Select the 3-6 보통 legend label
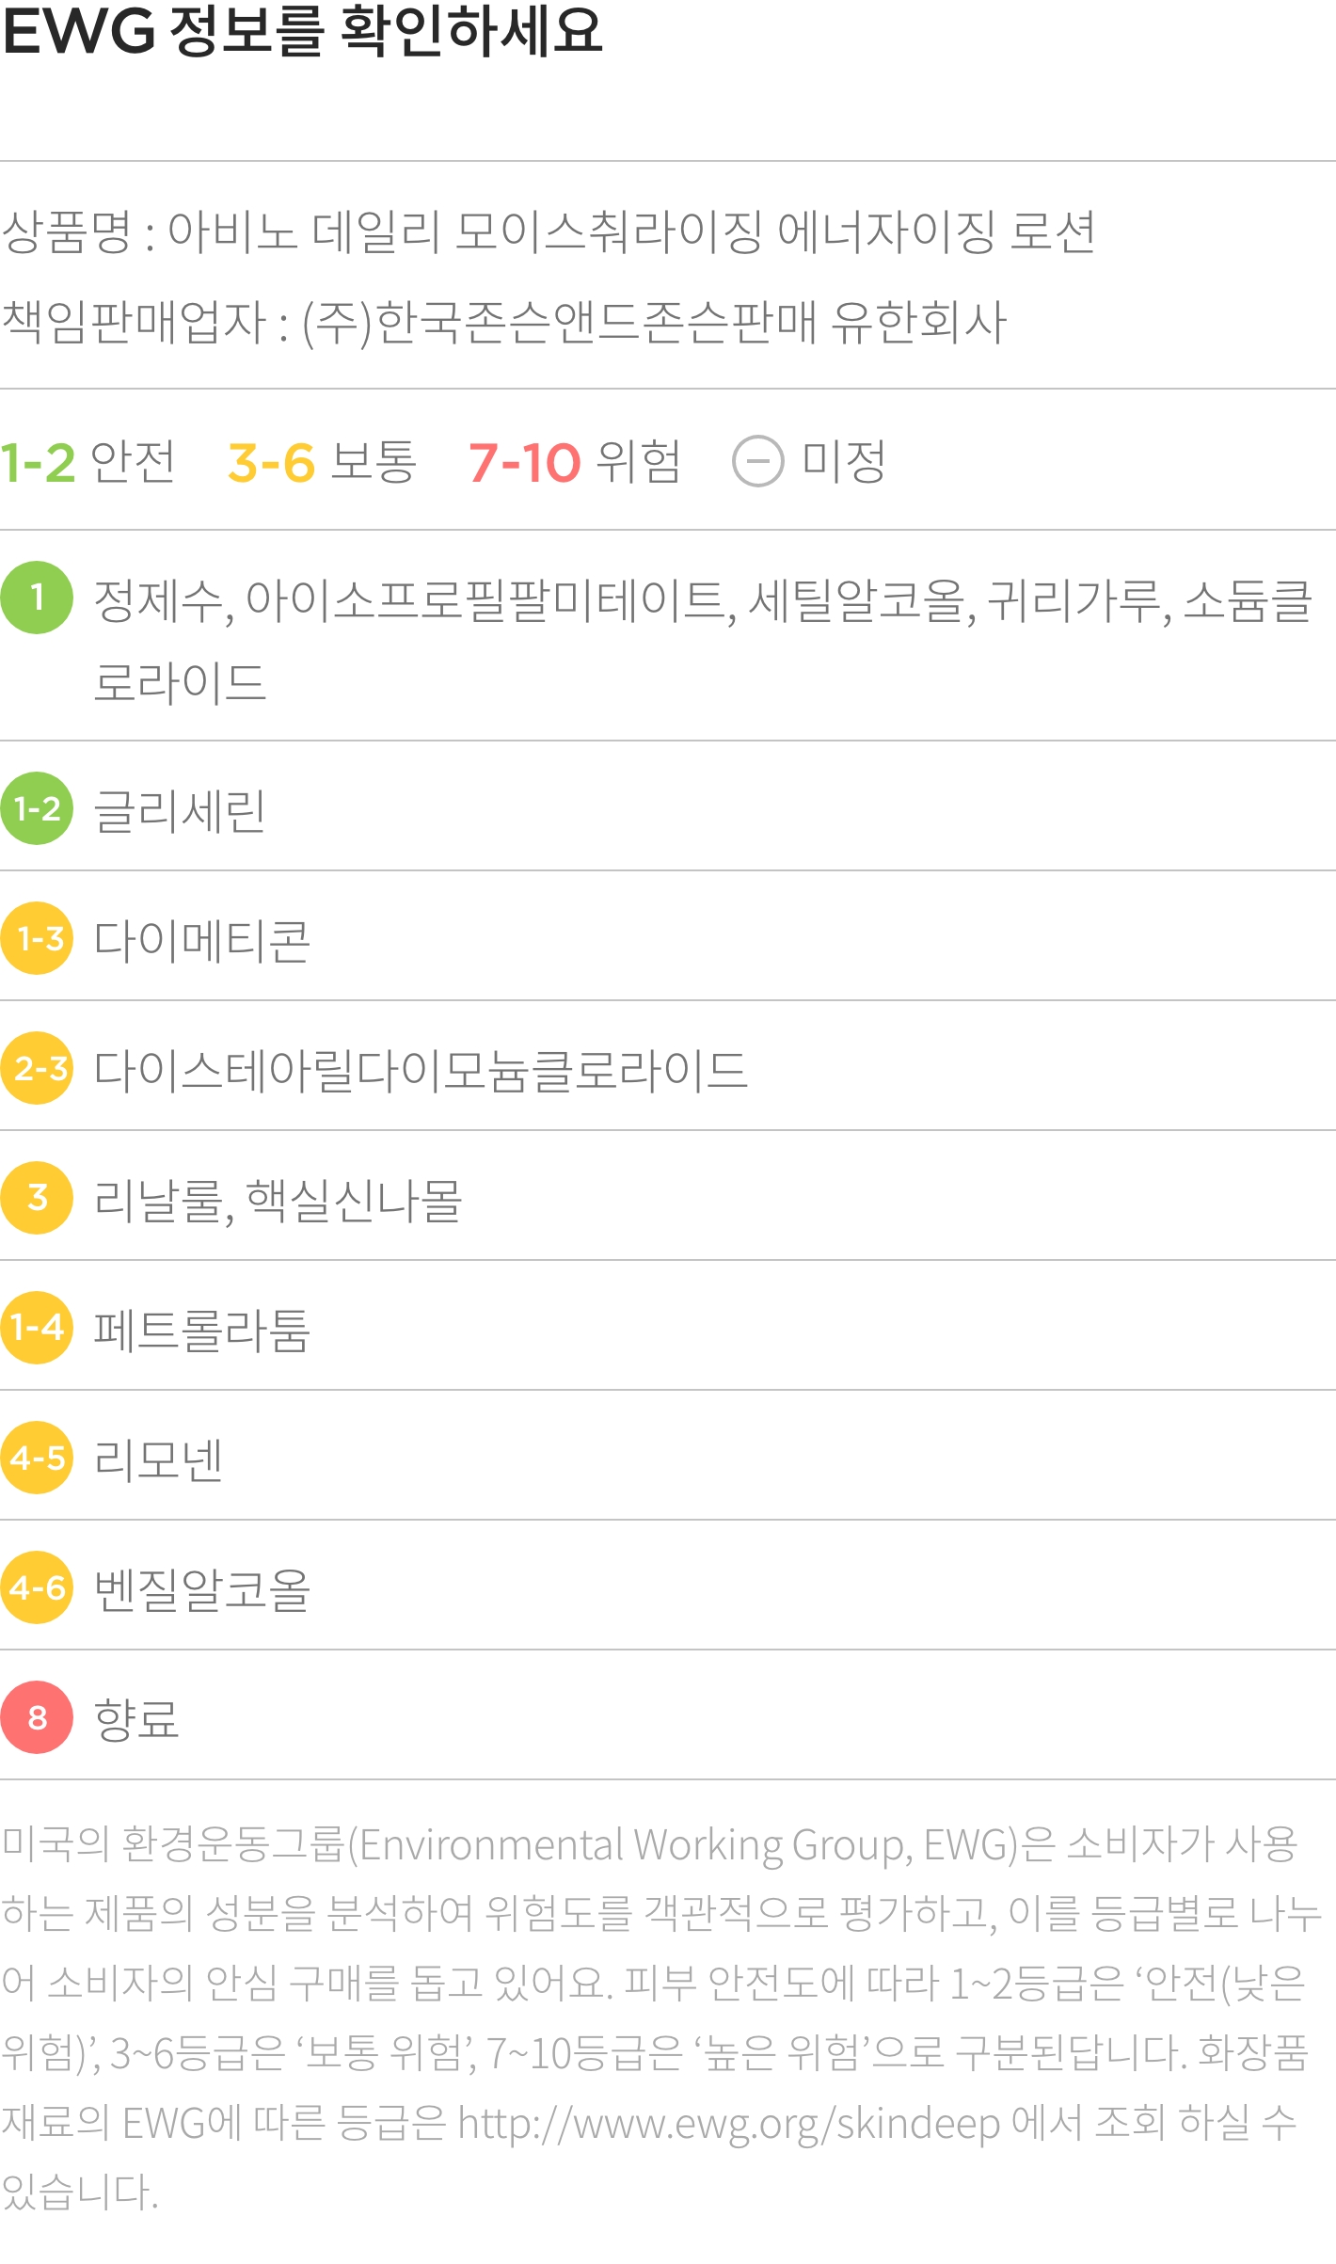The image size is (1336, 2264). coord(322,461)
